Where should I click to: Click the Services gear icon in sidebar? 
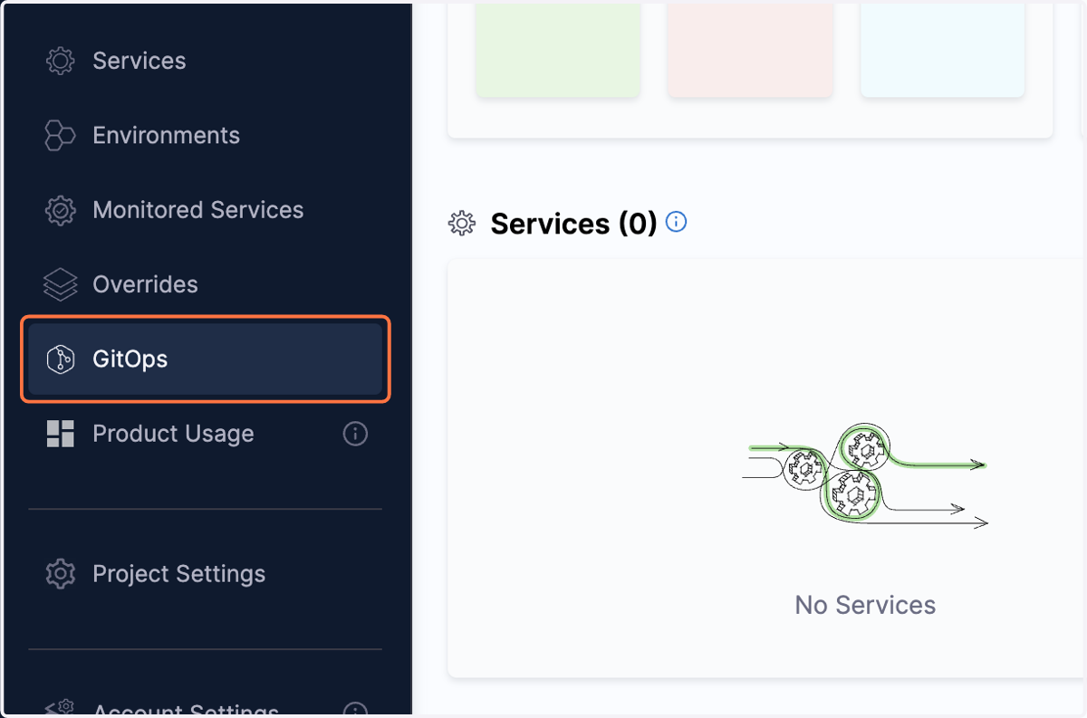61,61
